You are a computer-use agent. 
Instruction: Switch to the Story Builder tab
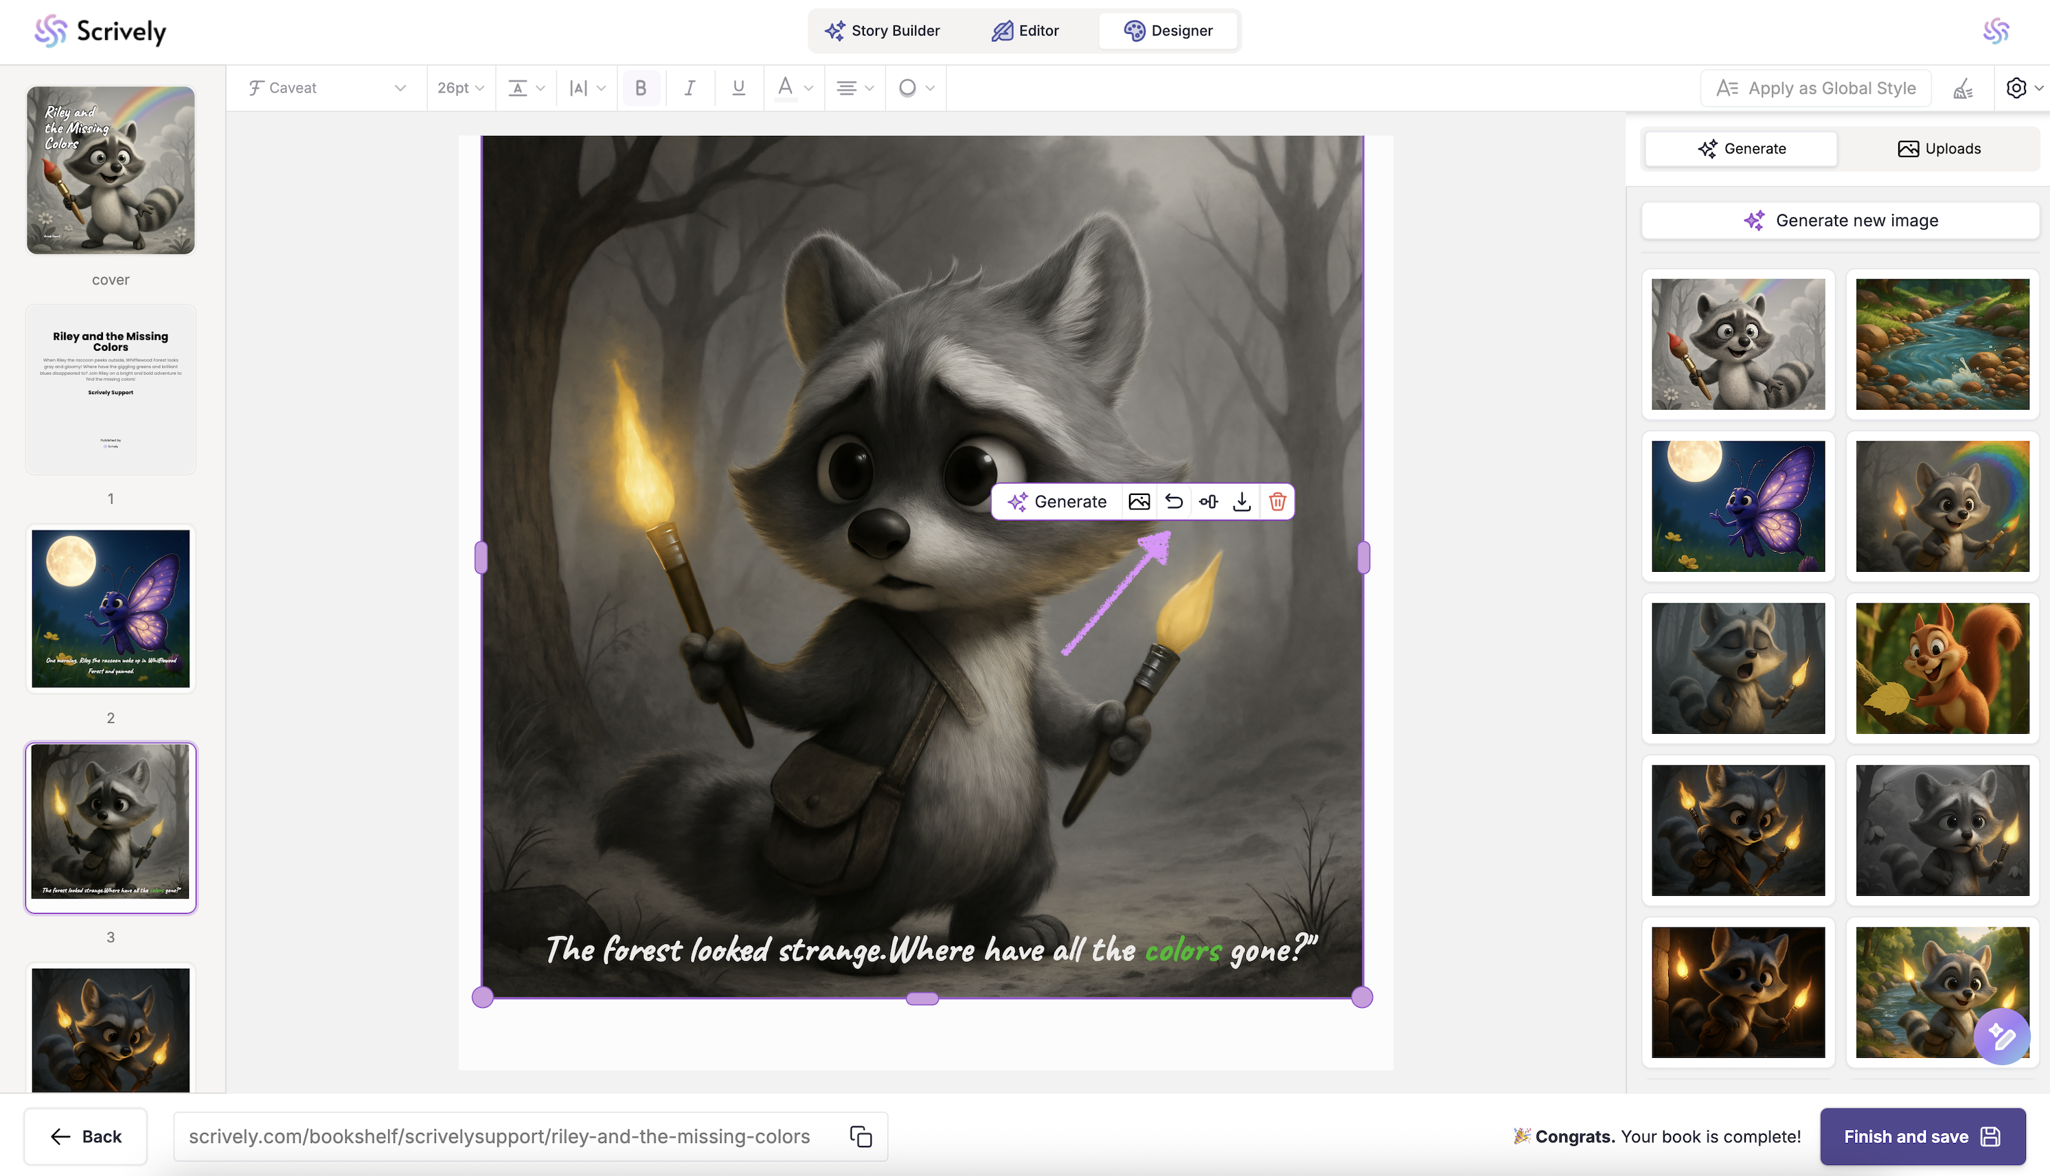[882, 31]
